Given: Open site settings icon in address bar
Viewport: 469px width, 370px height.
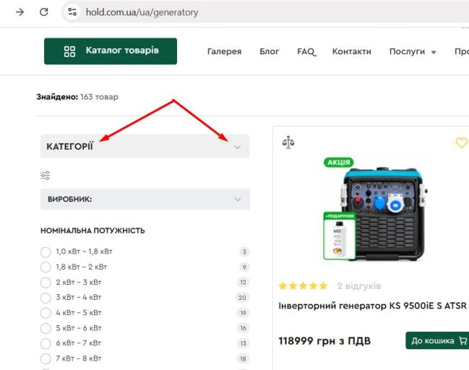Looking at the screenshot, I should [x=72, y=12].
